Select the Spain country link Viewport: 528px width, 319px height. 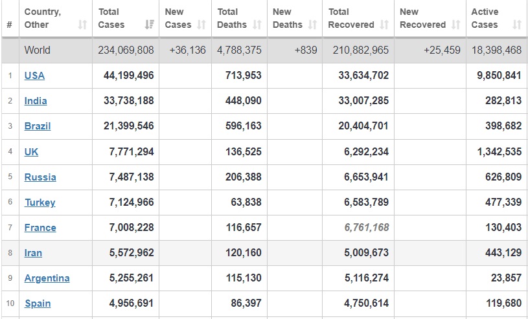coord(38,303)
